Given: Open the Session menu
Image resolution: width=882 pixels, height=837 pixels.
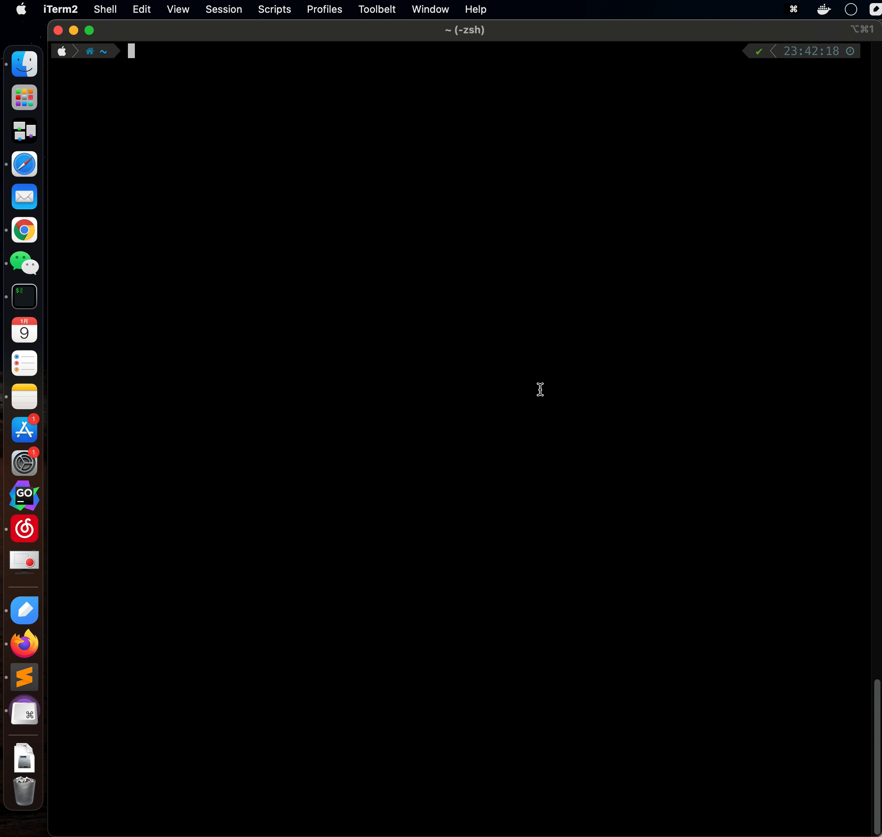Looking at the screenshot, I should click(224, 9).
